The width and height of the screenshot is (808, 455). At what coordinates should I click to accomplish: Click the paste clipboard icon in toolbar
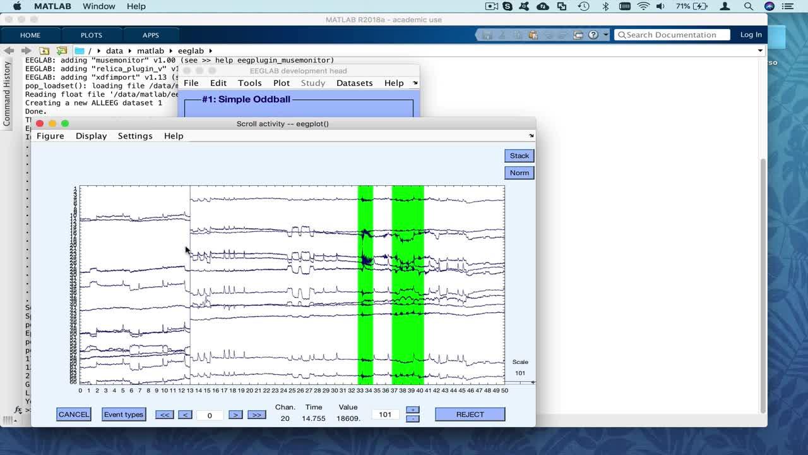tap(533, 35)
